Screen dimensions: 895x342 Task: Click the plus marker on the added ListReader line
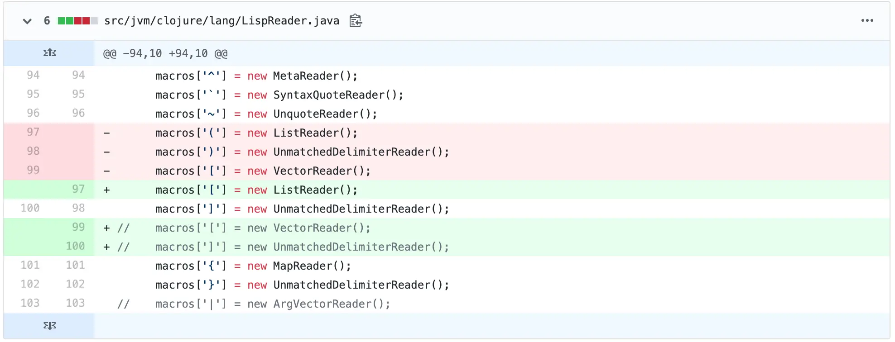point(106,190)
